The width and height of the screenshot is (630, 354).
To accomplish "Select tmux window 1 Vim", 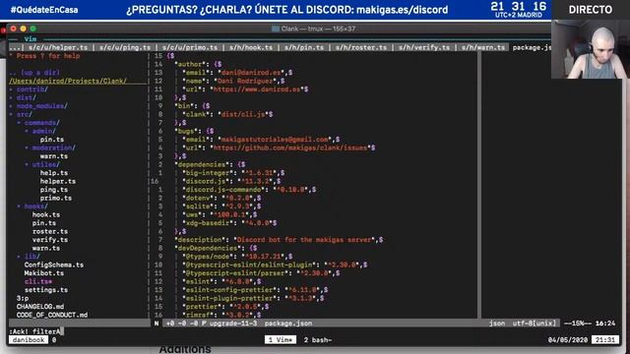I will coord(281,340).
